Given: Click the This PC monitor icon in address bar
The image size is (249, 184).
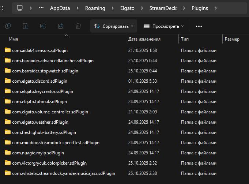Looking at the screenshot, I should 20,8.
